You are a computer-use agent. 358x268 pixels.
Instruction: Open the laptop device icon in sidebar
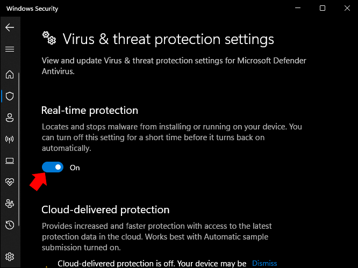pos(10,161)
